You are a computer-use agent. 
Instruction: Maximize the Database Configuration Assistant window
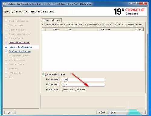click(137, 3)
